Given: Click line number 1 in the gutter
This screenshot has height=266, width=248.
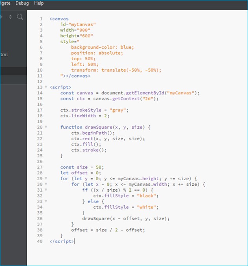Looking at the screenshot, I should (41, 18).
